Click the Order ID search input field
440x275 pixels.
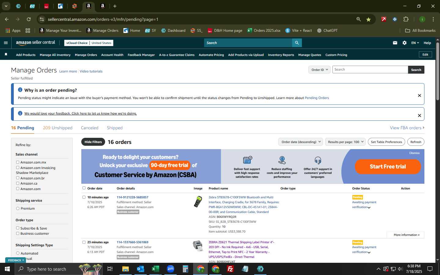[x=370, y=70]
